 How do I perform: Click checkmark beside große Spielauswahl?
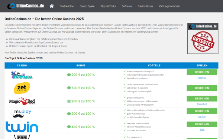coord(125,97)
